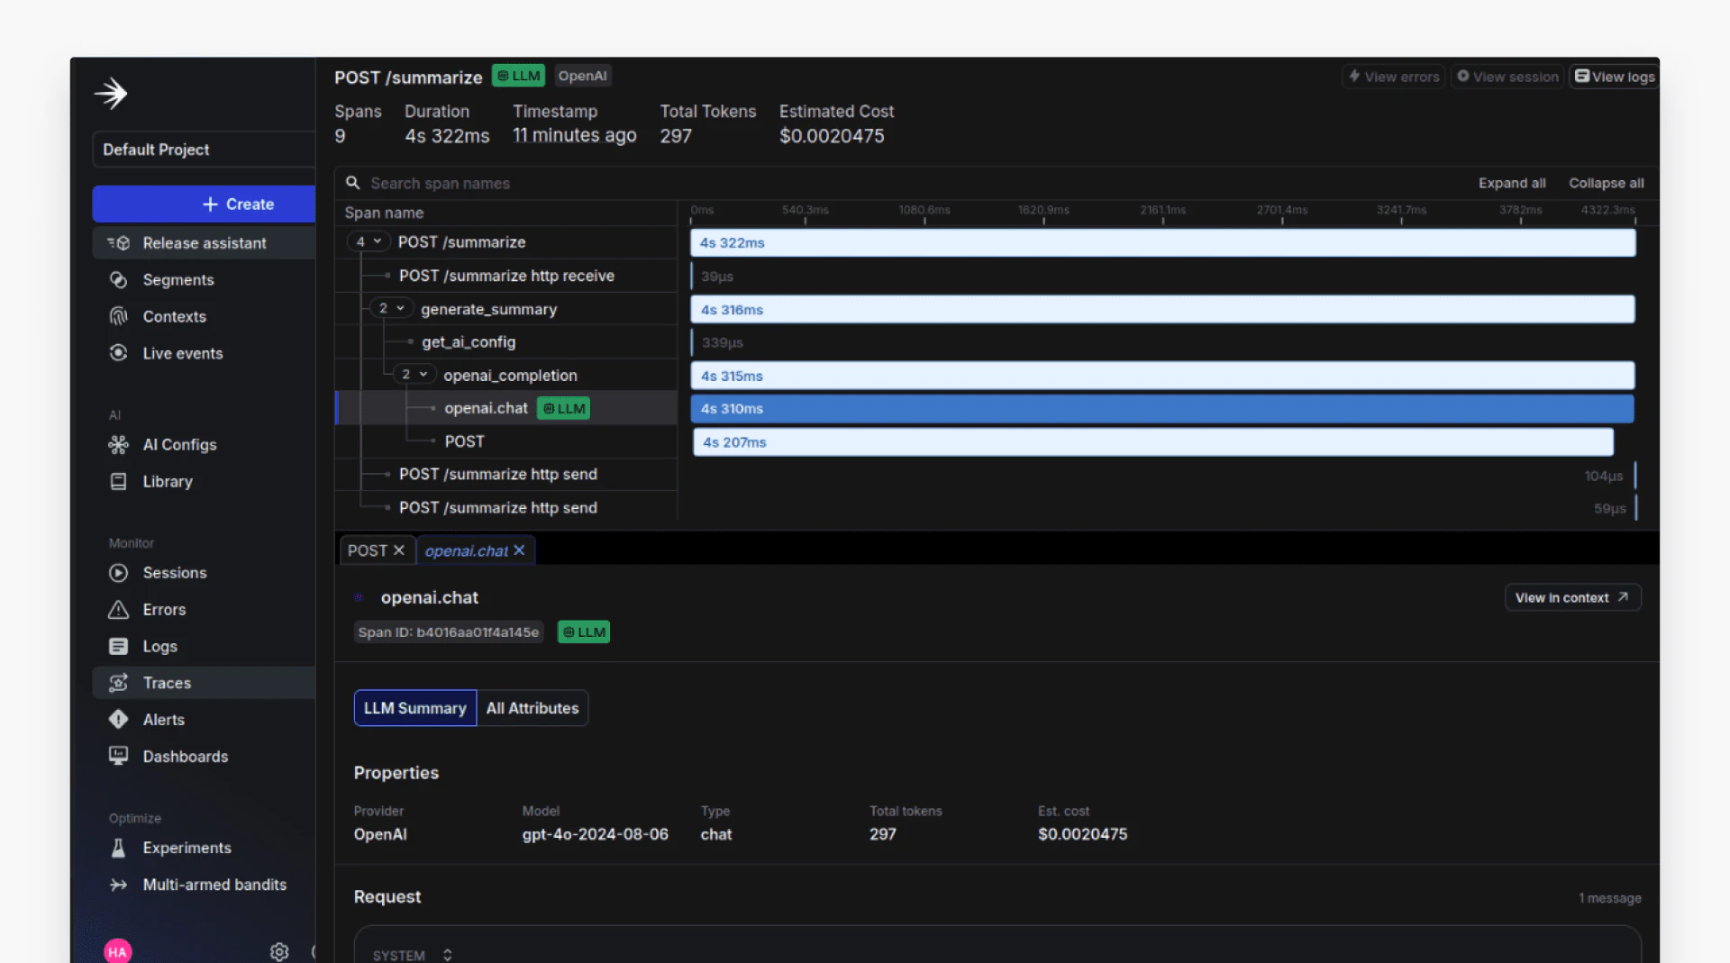1730x963 pixels.
Task: Click LLM badge beside openai.chat row
Action: [564, 408]
